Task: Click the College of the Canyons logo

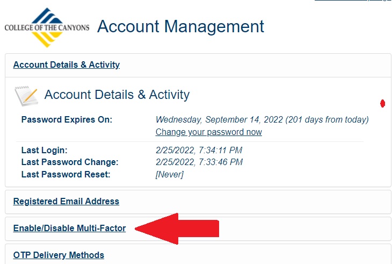Action: 47,27
